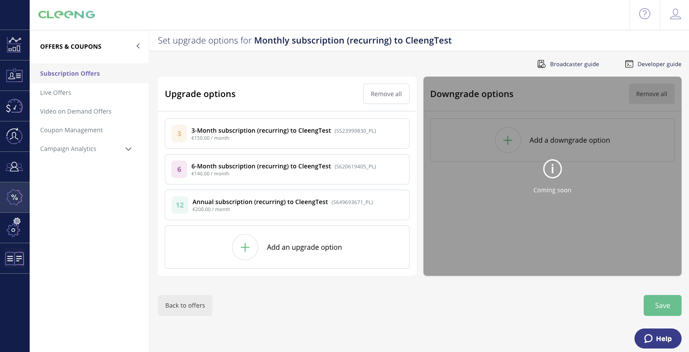Collapse the Offers & Coupons panel arrow
This screenshot has height=352, width=689.
(x=138, y=46)
